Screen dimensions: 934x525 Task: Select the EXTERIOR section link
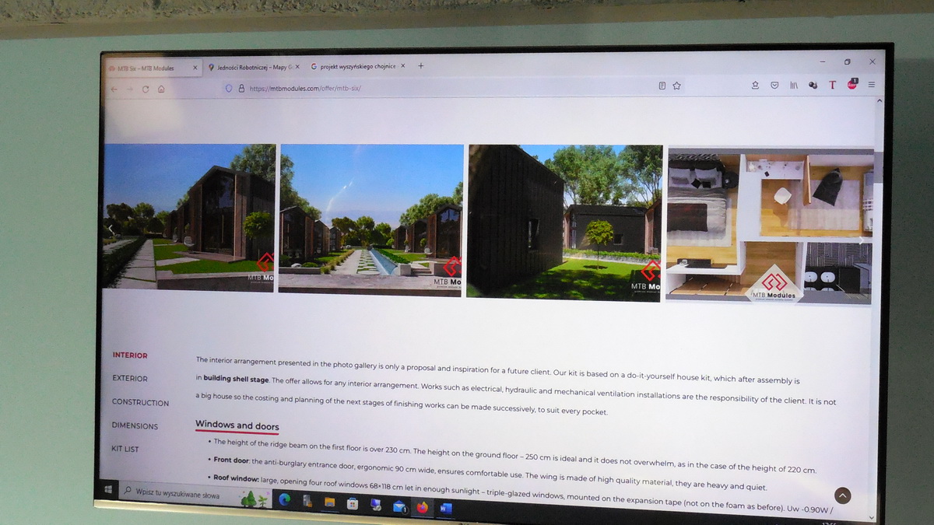[x=129, y=379]
